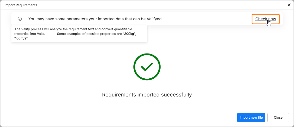Click the white "Close" button
The image size is (294, 127).
(278, 118)
